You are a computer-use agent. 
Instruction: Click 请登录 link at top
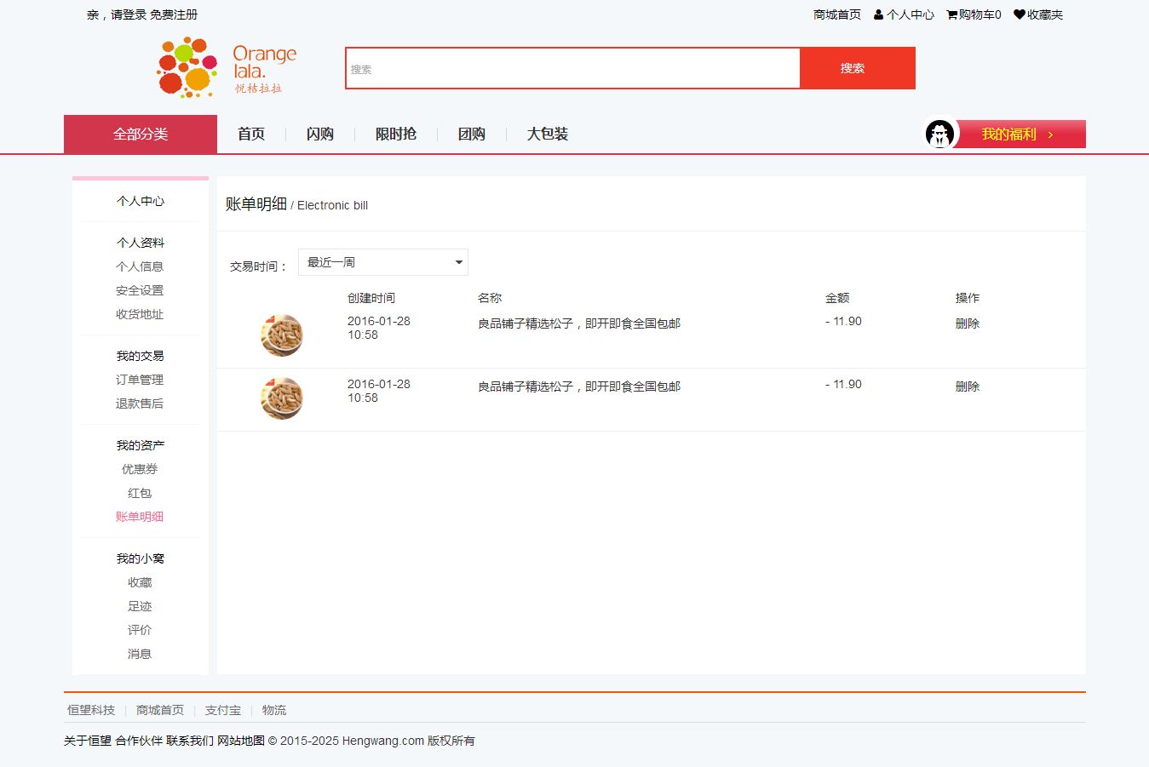pos(129,14)
